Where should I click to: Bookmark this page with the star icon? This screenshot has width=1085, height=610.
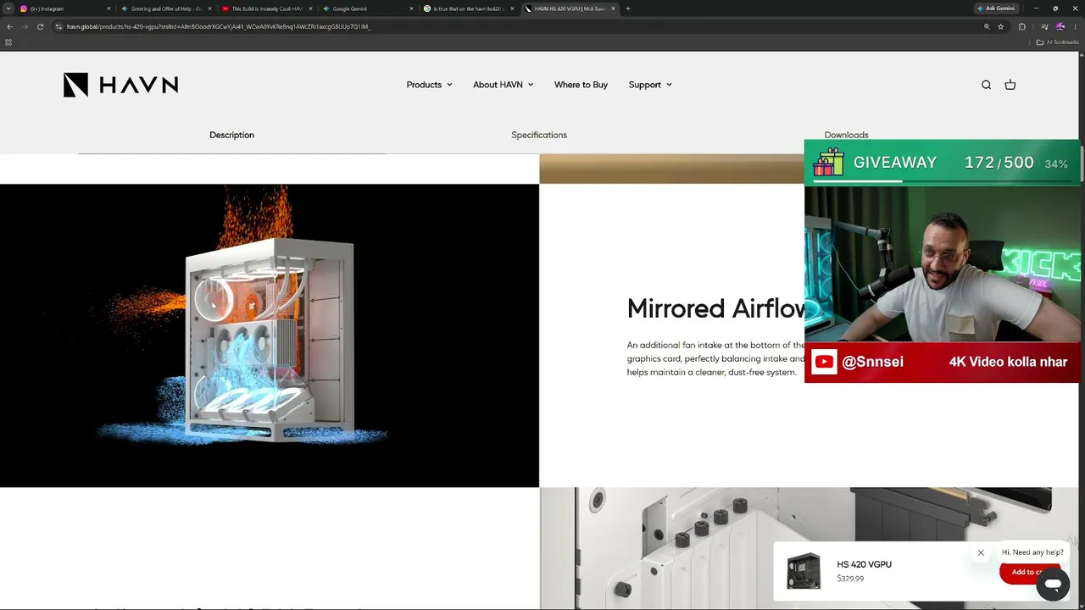1001,26
